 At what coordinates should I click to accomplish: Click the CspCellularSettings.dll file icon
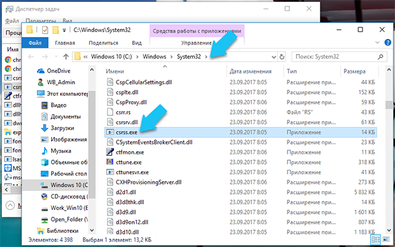tap(110, 82)
